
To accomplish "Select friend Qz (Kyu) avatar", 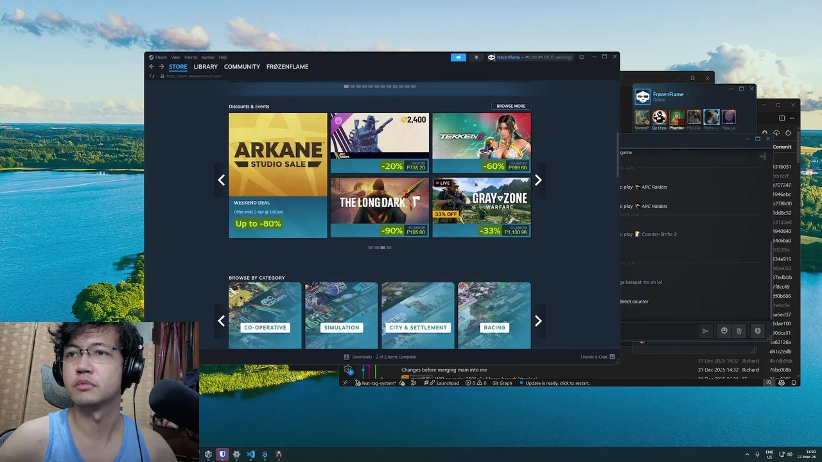I will pyautogui.click(x=660, y=117).
